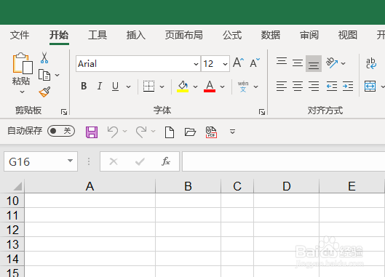Switch to the 页面布局 tab
Viewport: 385px width, 277px height.
(184, 35)
